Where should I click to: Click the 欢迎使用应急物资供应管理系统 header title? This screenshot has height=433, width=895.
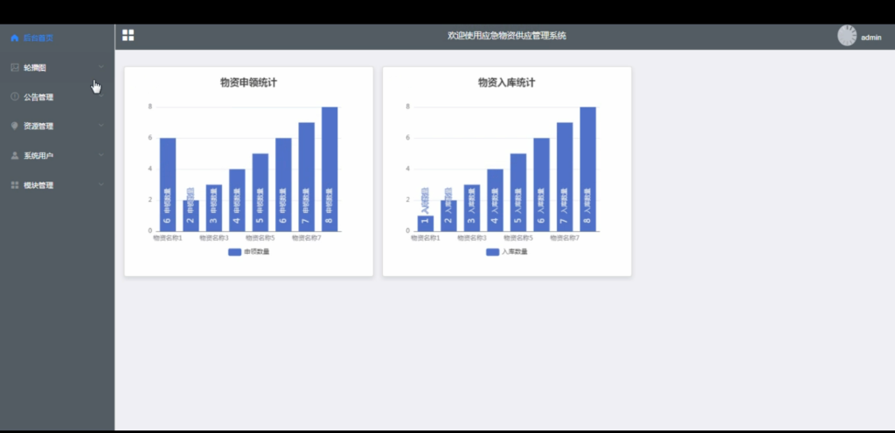click(507, 36)
